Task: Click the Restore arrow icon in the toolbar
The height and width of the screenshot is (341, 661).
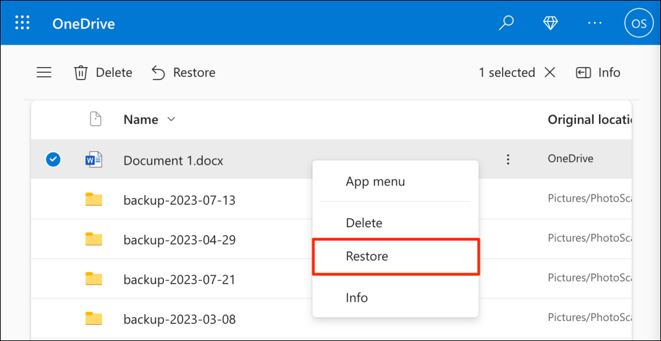Action: (158, 72)
